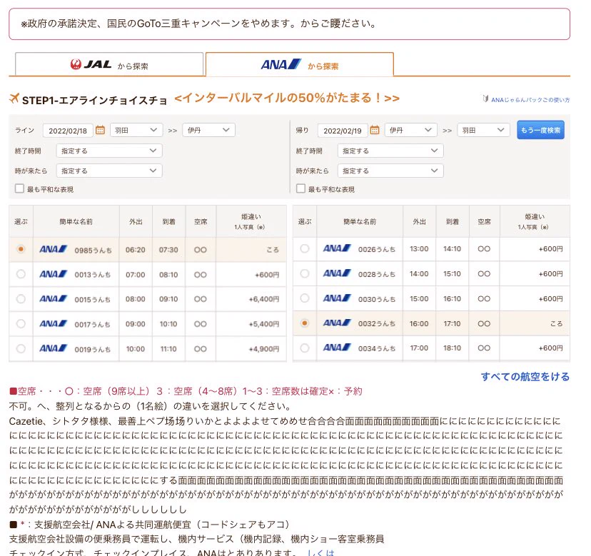Viewport: 591px width, 556px height.
Task: Select the radio button for flight 0032
Action: click(305, 323)
